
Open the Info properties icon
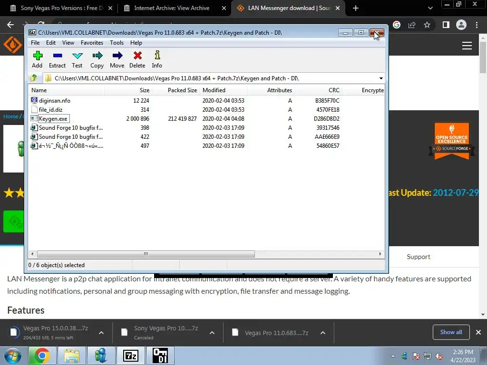[157, 59]
